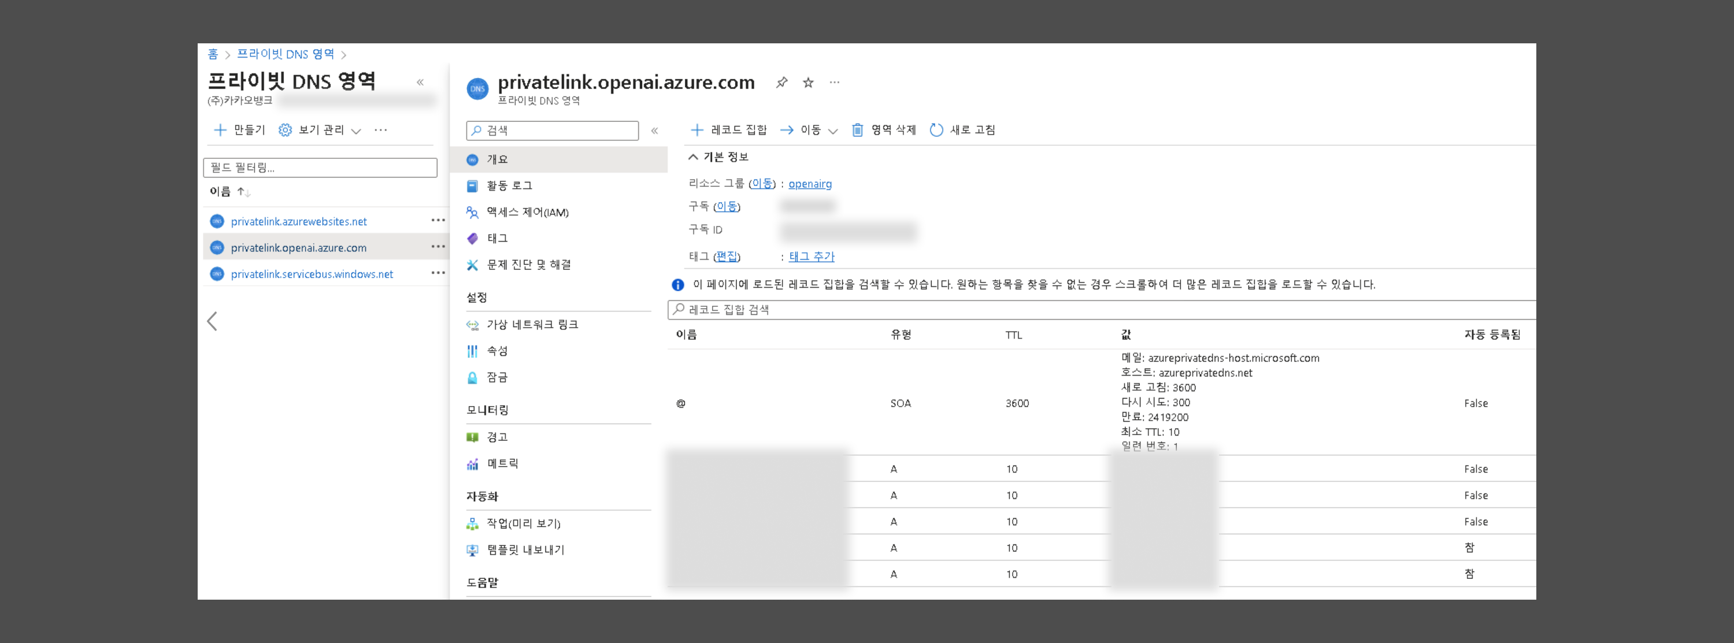
Task: Click the 속성 properties icon
Action: click(473, 351)
